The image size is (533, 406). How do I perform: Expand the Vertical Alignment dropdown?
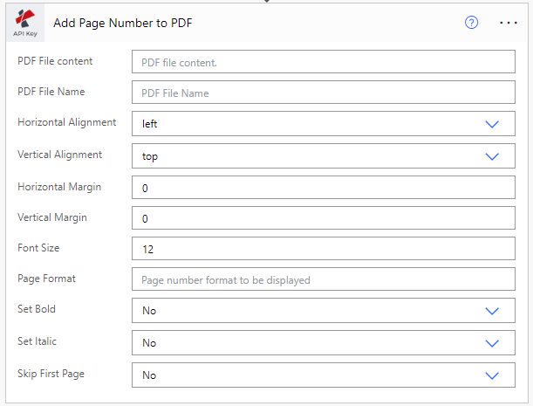pyautogui.click(x=324, y=156)
